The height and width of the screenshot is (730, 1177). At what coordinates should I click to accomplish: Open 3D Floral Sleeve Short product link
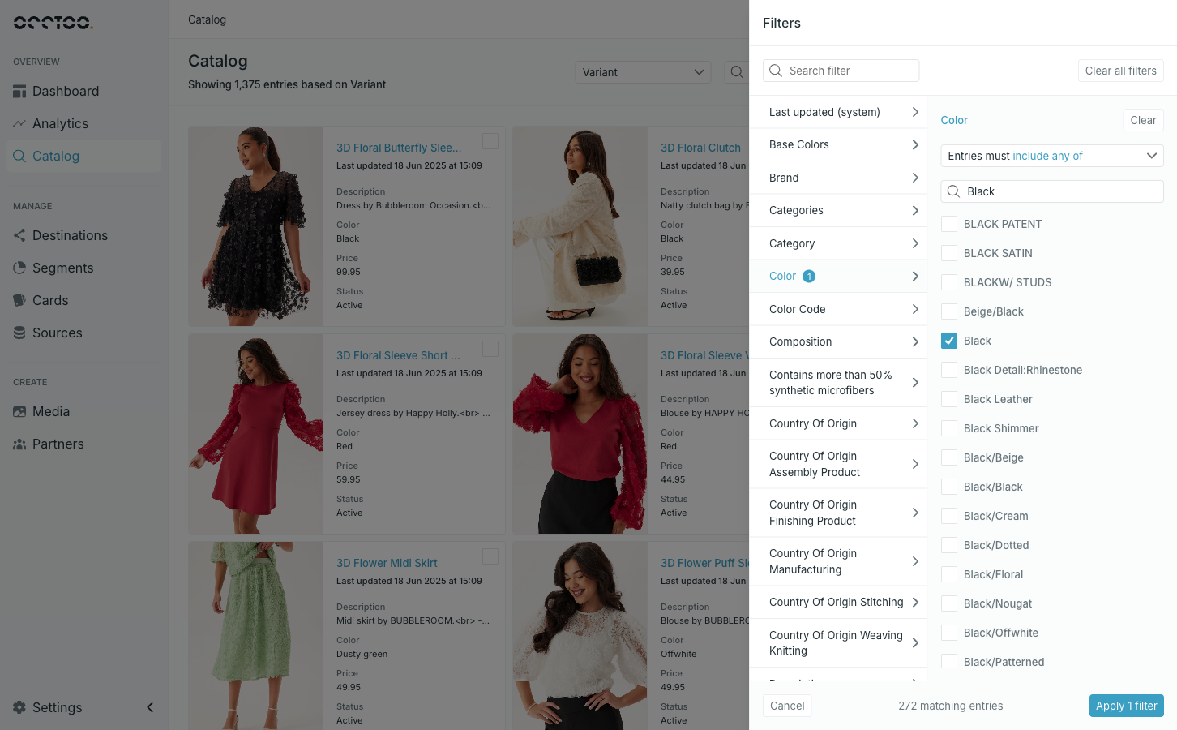click(x=398, y=355)
